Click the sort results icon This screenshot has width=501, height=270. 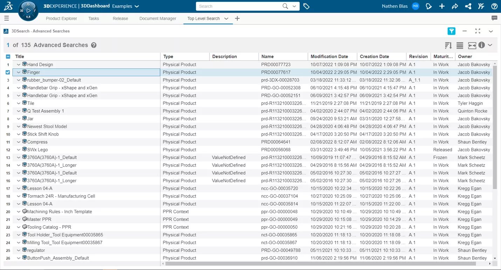pyautogui.click(x=448, y=45)
